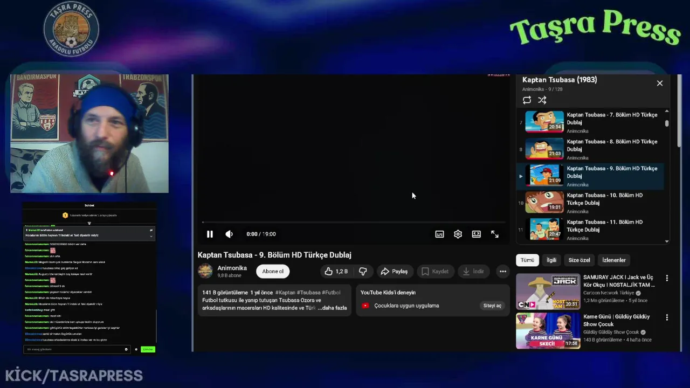Viewport: 690px width, 388px height.
Task: Toggle playlist shuffle
Action: coord(542,100)
